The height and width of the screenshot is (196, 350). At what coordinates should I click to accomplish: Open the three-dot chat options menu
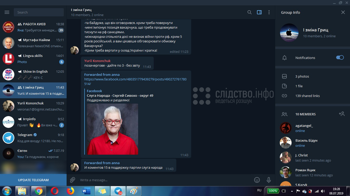[x=269, y=12]
